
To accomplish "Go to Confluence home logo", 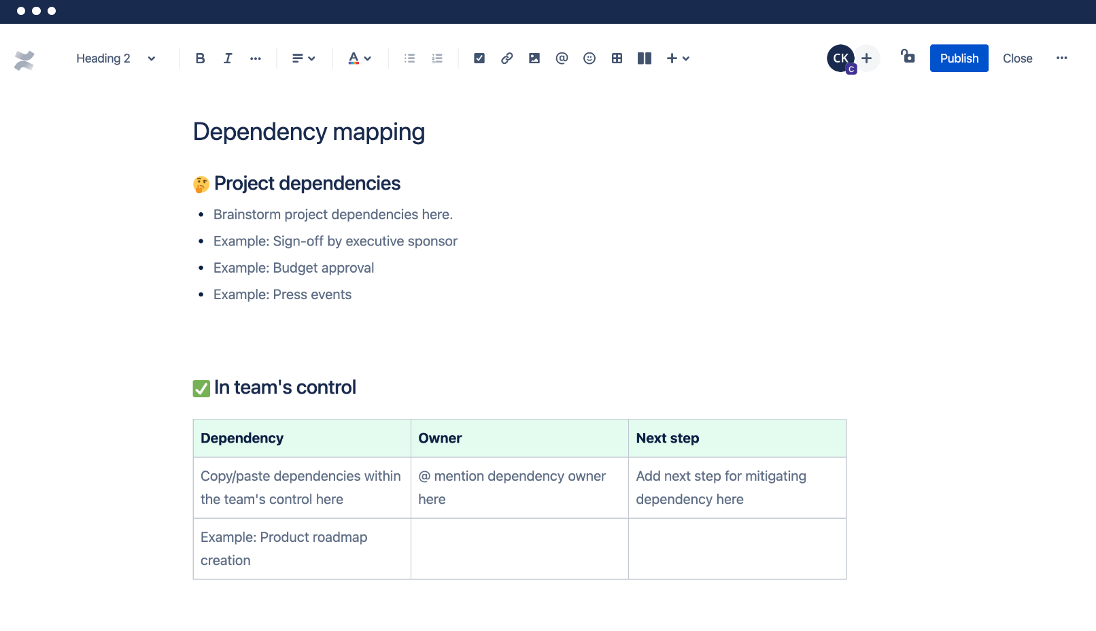I will pos(24,61).
